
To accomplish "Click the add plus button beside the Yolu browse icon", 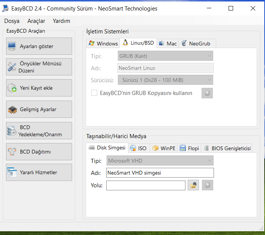I will click(207, 185).
